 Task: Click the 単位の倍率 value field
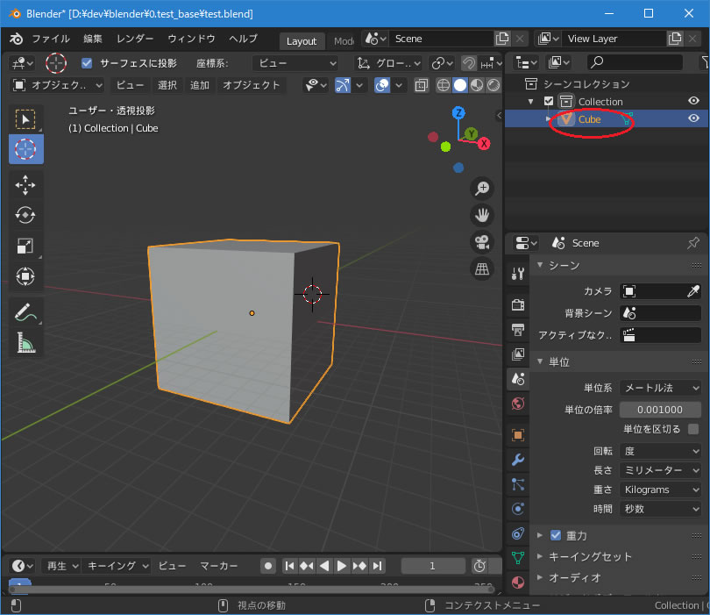click(x=660, y=410)
